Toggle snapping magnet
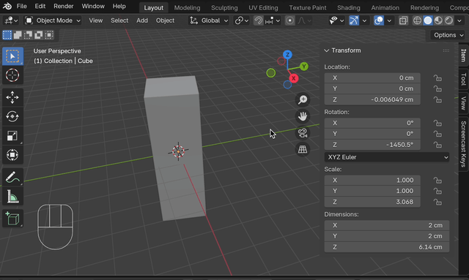The width and height of the screenshot is (469, 280). pos(258,20)
